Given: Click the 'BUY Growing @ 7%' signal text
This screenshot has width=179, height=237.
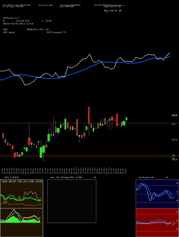Looking at the screenshot, I should click(56, 32).
